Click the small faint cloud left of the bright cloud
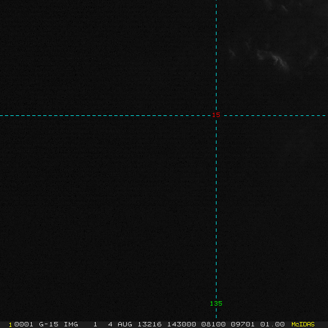 (232, 52)
